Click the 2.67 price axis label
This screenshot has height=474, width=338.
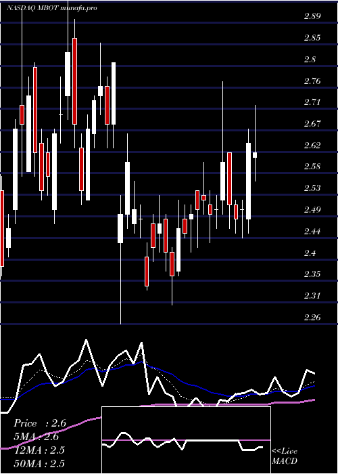[x=312, y=124]
